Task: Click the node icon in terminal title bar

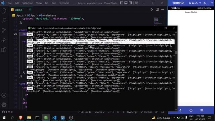Action: pyautogui.click(x=29, y=28)
